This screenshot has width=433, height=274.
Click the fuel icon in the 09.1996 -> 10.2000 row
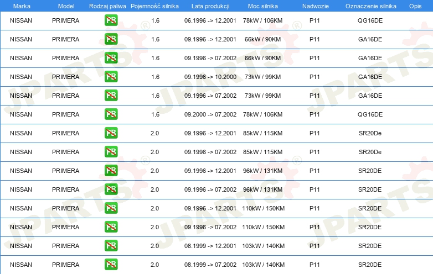point(111,77)
